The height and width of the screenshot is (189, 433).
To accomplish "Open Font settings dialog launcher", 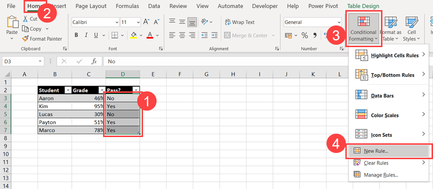I will point(160,49).
